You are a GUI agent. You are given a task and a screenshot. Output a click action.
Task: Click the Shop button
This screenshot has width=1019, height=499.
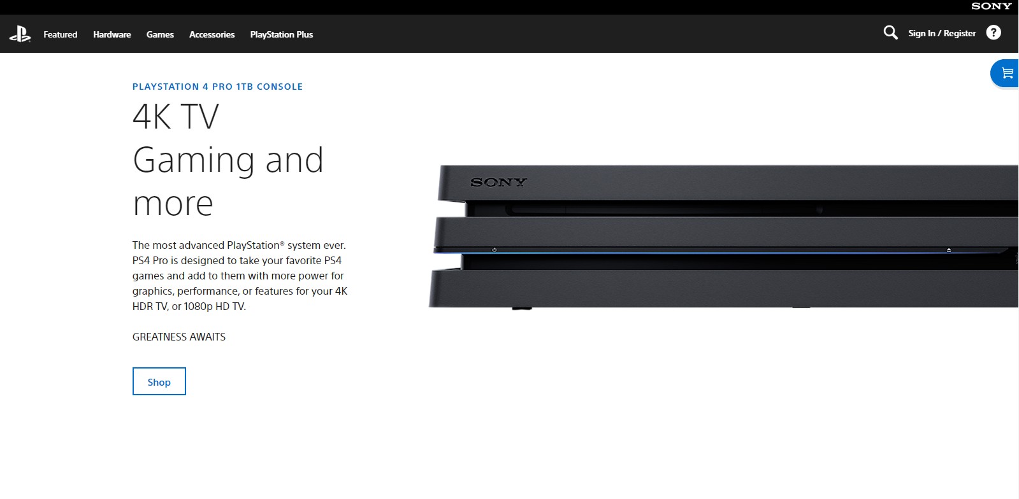[159, 381]
